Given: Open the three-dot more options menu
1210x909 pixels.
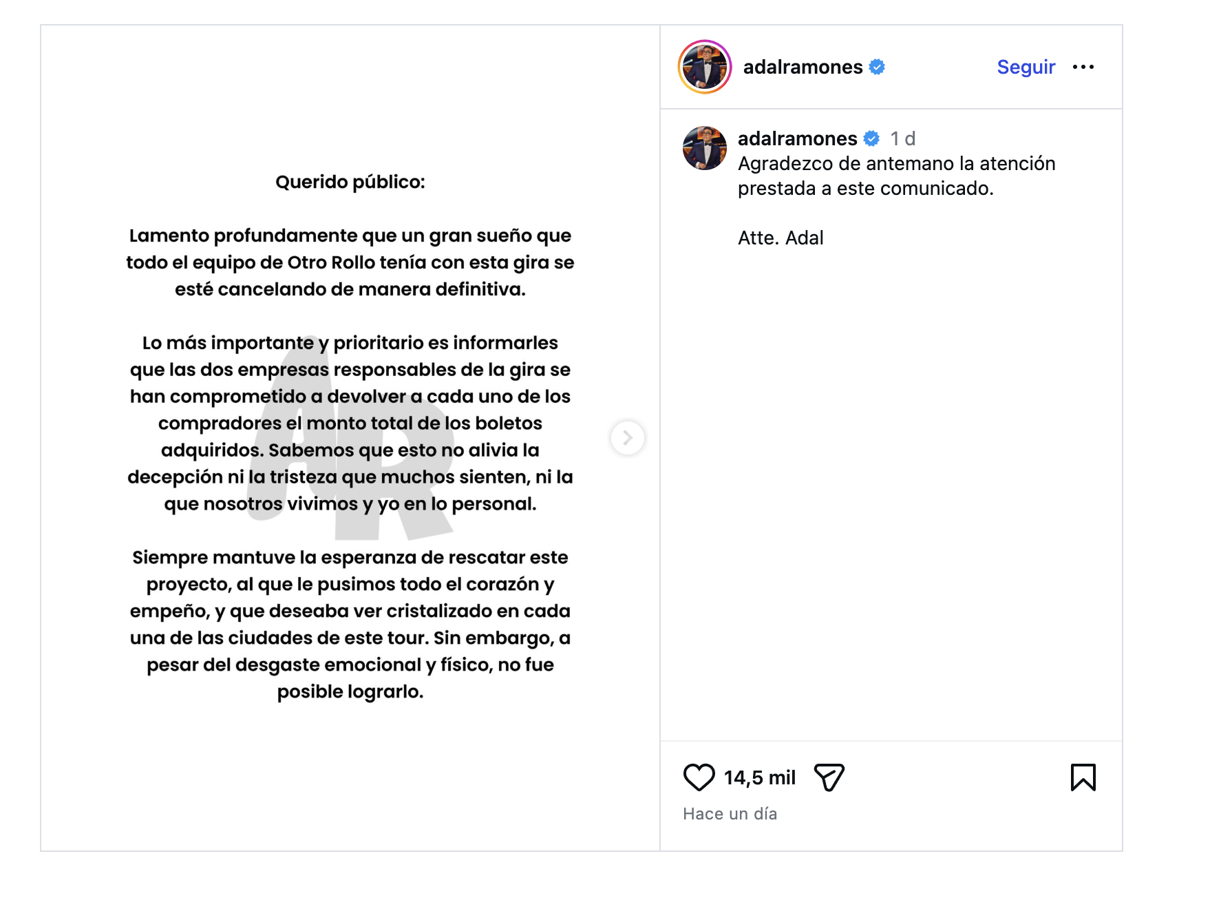Looking at the screenshot, I should pos(1083,67).
